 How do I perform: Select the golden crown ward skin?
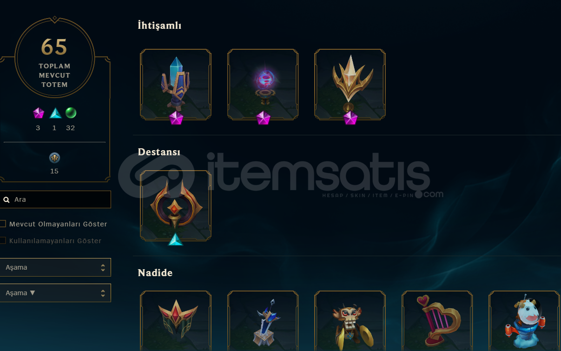click(350, 85)
